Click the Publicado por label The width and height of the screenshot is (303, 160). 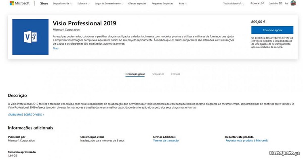[x=17, y=137]
